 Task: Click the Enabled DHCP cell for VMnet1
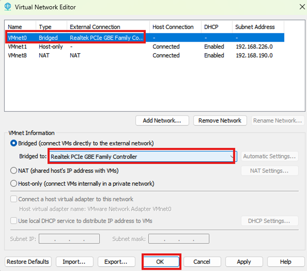point(214,47)
